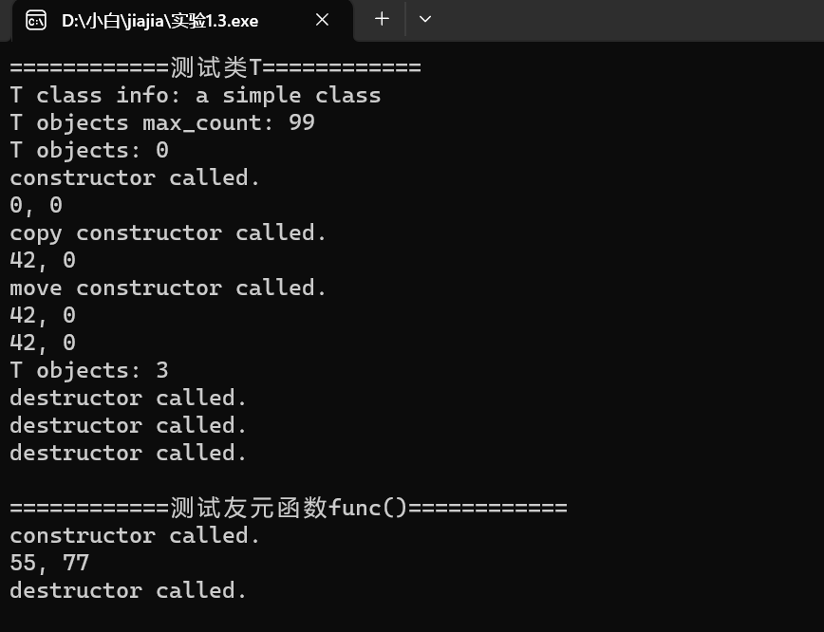
Task: Close the 实验1.3.exe tab
Action: click(x=322, y=20)
